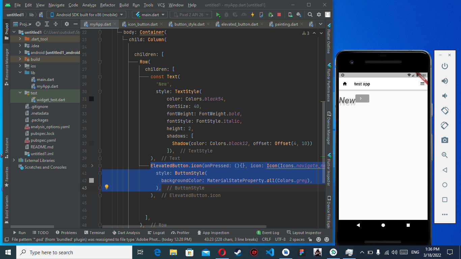Expand the folded code region at line 40
The height and width of the screenshot is (259, 461).
(x=92, y=166)
